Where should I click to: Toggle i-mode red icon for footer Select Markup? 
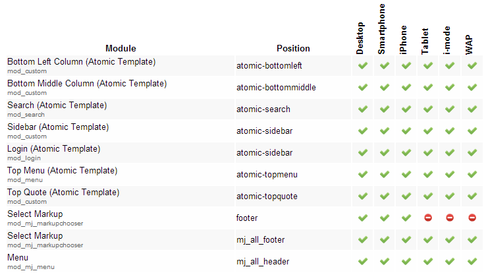click(450, 218)
